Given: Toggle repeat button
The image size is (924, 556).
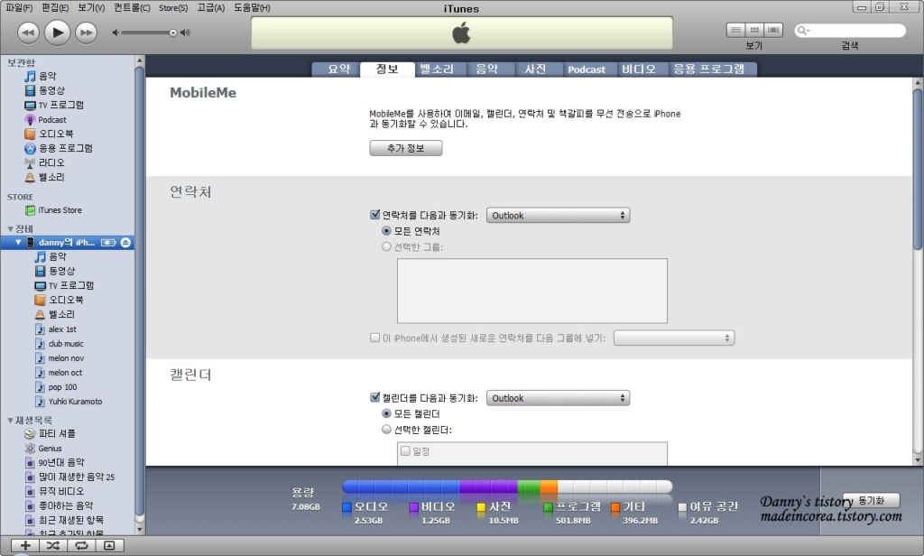Looking at the screenshot, I should 81,545.
